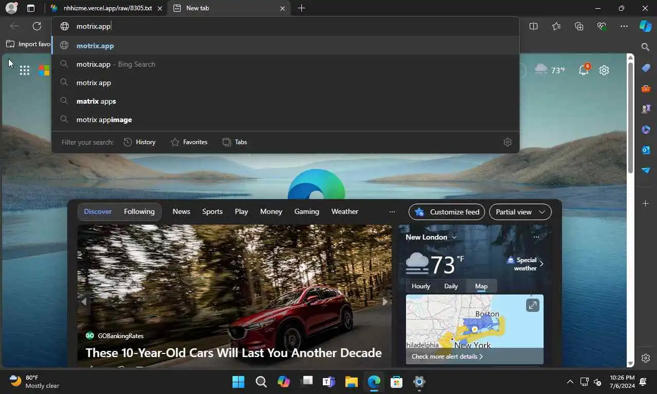Screen dimensions: 657x394
Task: Open File Explorer from the taskbar
Action: pyautogui.click(x=351, y=382)
